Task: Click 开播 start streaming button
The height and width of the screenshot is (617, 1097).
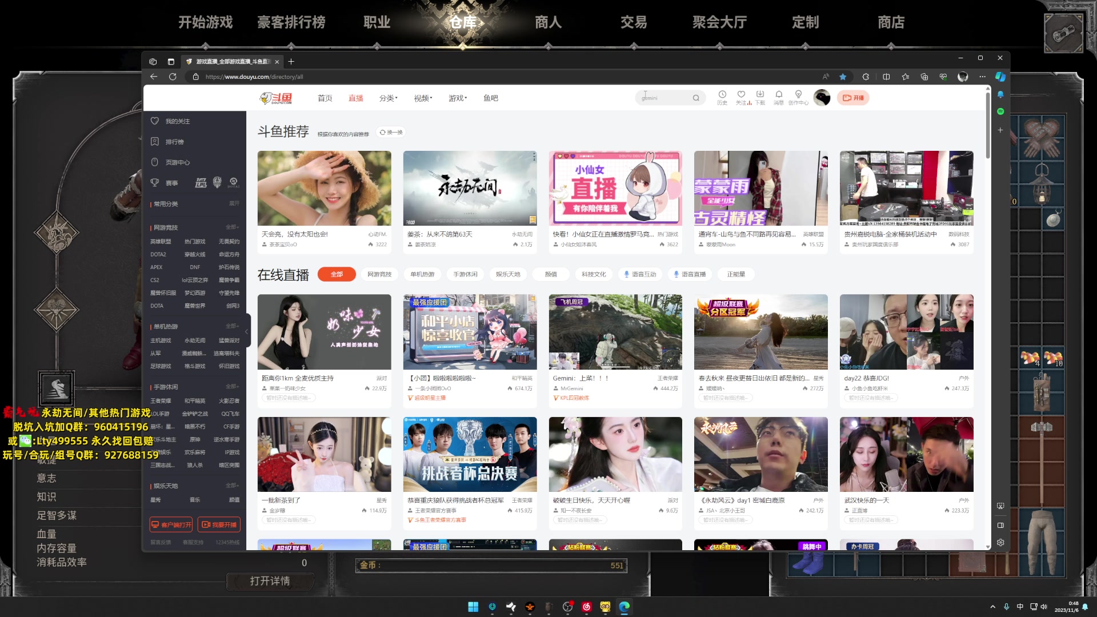Action: [853, 98]
